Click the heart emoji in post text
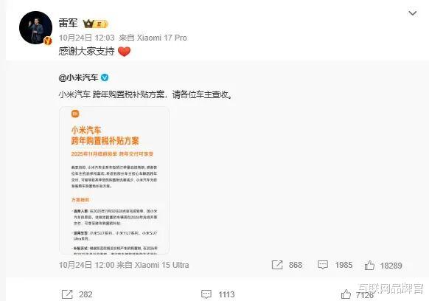The width and height of the screenshot is (429, 301). click(x=124, y=51)
